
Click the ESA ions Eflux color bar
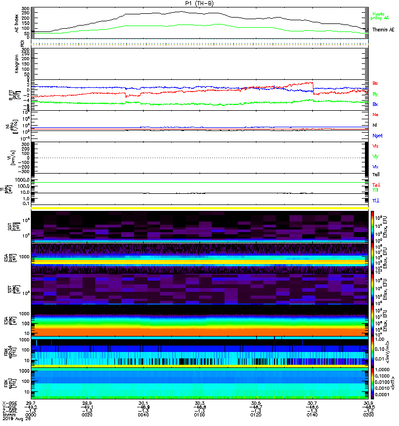372,258
